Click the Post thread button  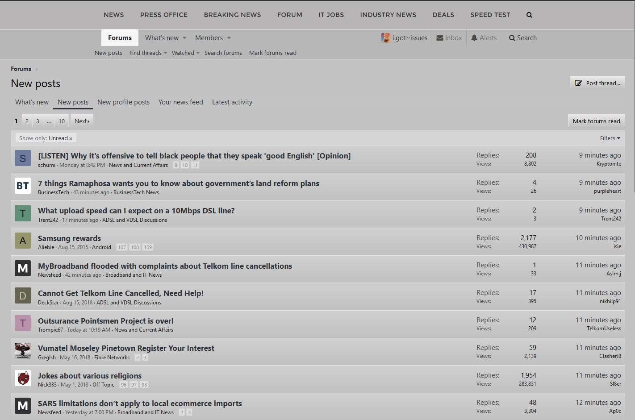click(597, 83)
